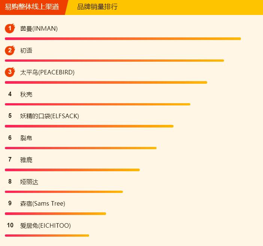Click the 太平鸟(PEACEBIRD) brand name

47,72
